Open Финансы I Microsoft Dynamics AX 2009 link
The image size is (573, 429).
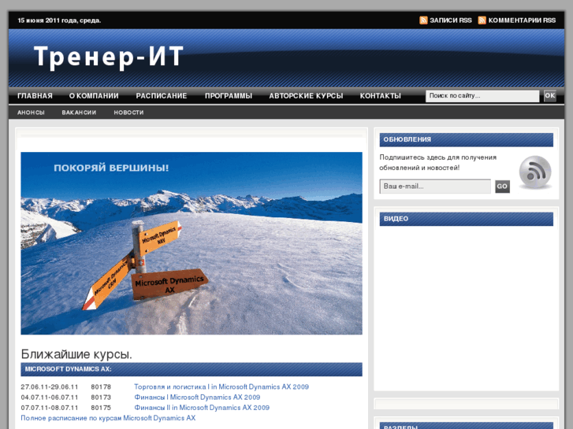coord(197,398)
